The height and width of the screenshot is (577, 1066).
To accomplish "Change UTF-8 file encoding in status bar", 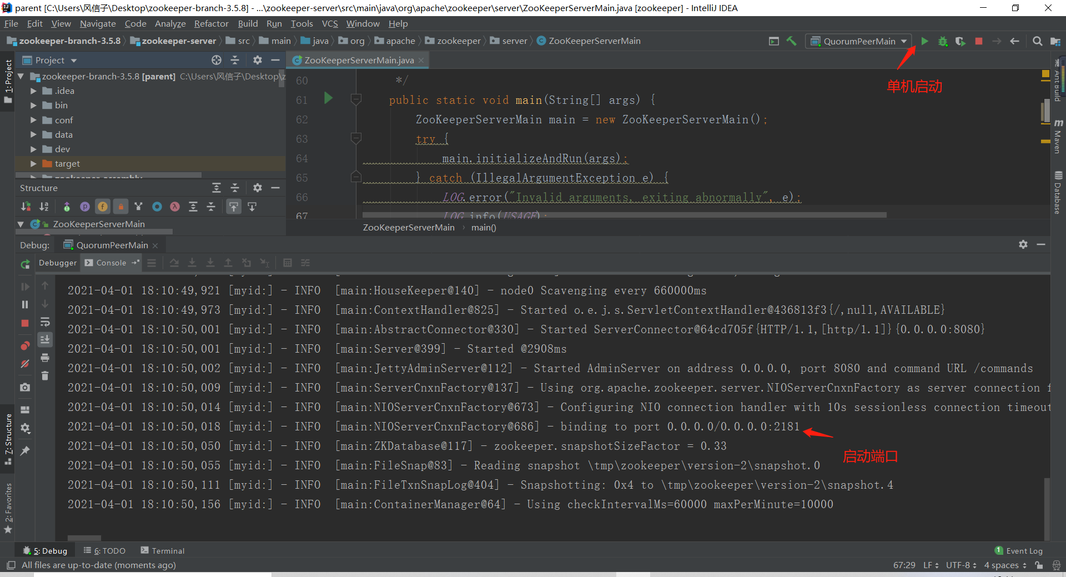I will [961, 565].
